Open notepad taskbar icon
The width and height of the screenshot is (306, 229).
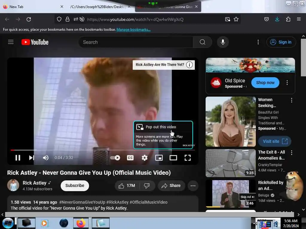(x=101, y=223)
